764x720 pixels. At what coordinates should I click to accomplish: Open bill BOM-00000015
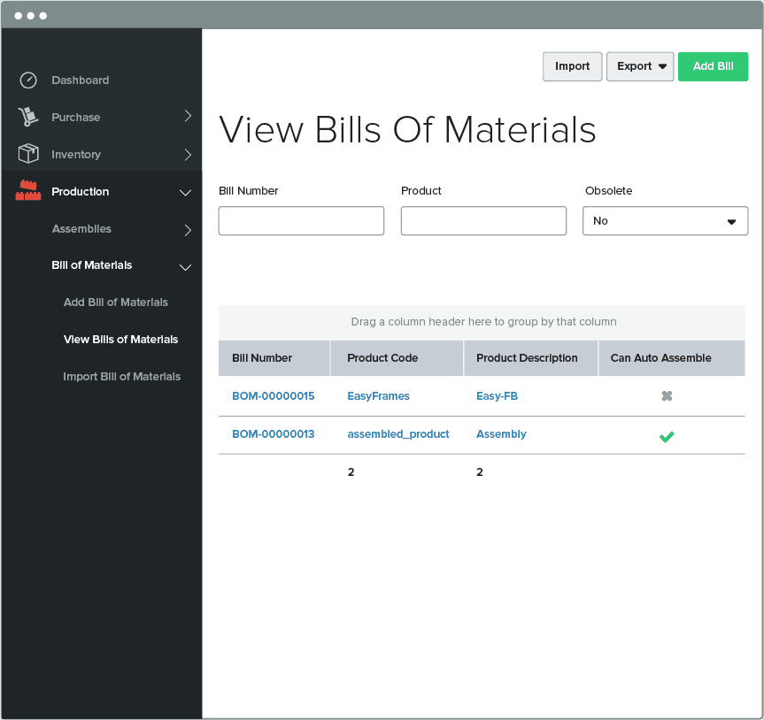(x=273, y=396)
